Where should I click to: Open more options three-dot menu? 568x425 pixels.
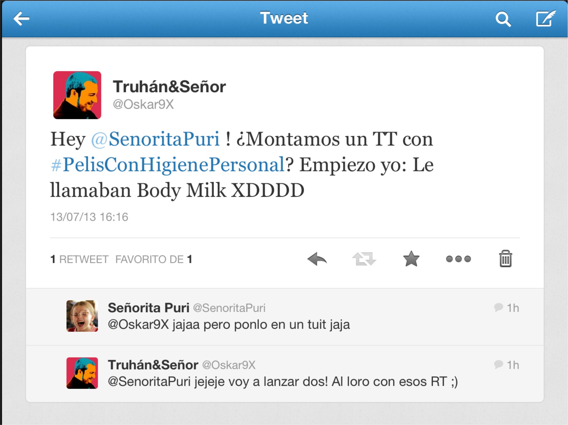458,259
